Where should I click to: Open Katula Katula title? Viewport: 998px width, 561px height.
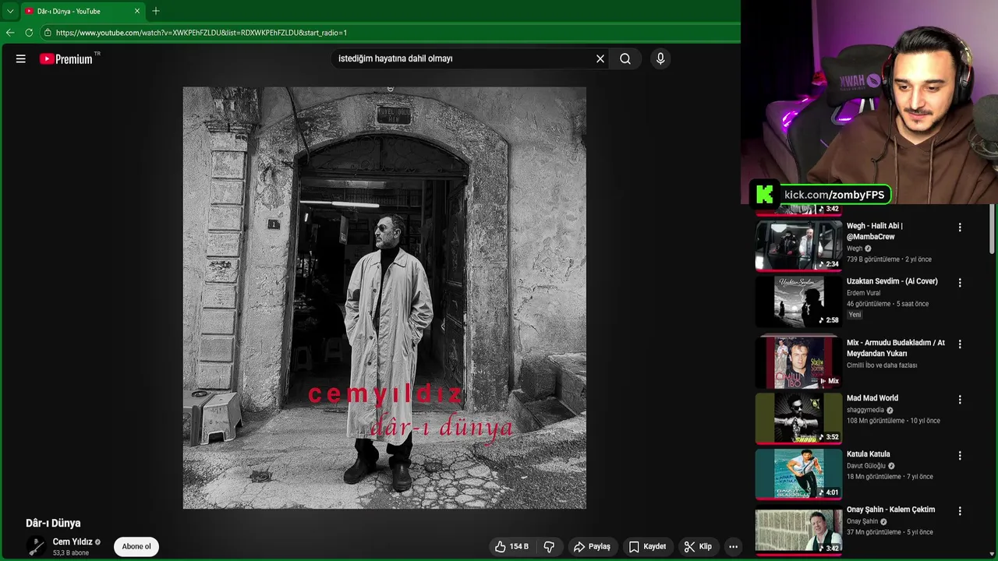coord(869,454)
